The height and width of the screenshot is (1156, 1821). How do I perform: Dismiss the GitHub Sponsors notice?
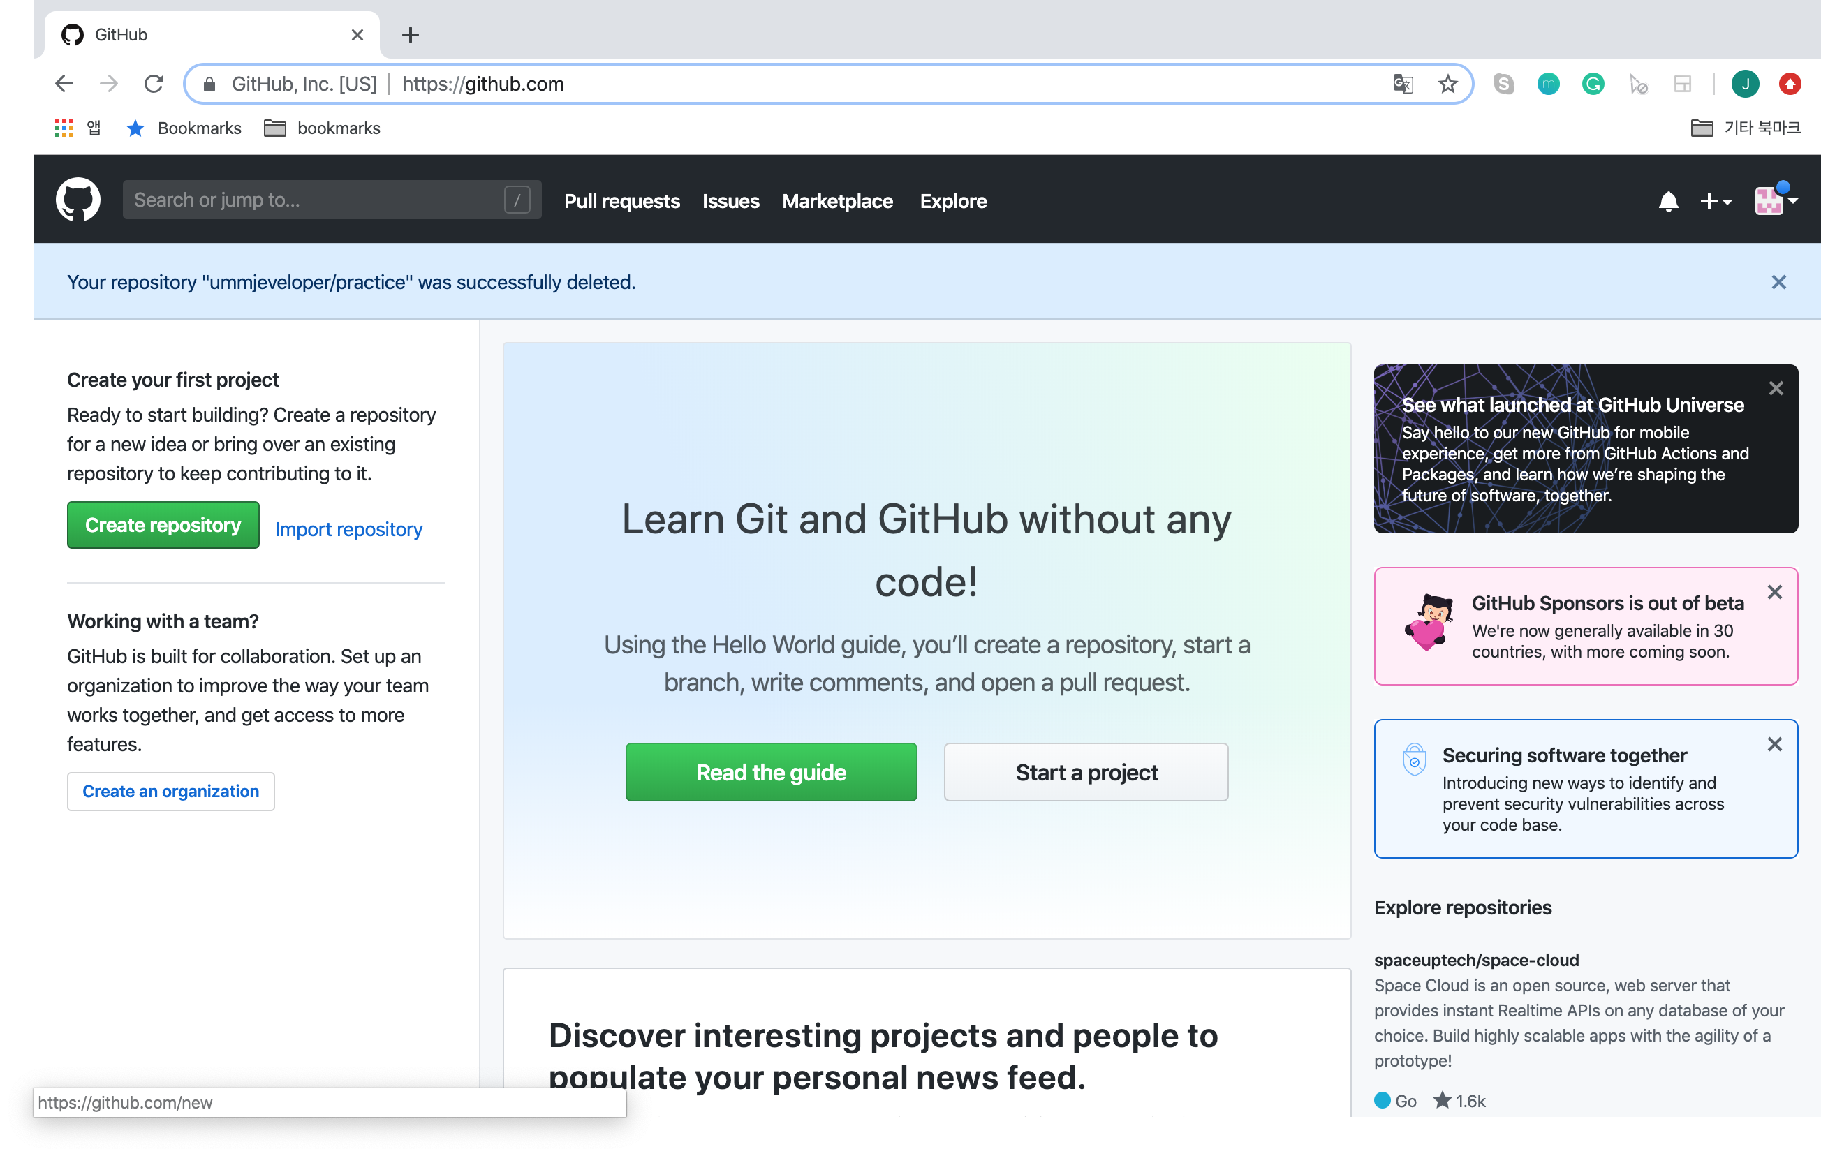(x=1774, y=592)
